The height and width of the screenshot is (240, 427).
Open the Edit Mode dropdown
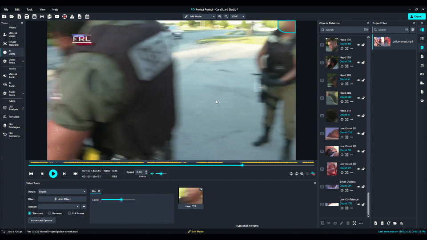[199, 16]
